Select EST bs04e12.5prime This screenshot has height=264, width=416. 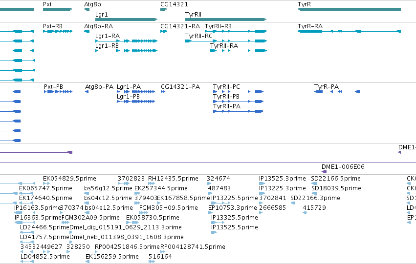tap(86, 213)
